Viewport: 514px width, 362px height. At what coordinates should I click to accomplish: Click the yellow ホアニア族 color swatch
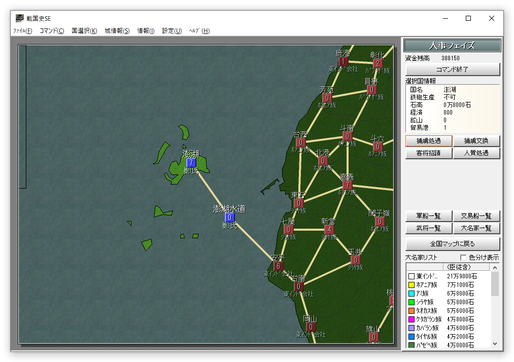pos(412,285)
